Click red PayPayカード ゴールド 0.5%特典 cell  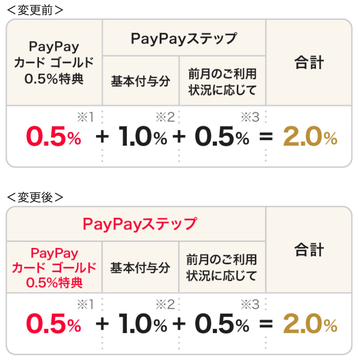click(54, 268)
